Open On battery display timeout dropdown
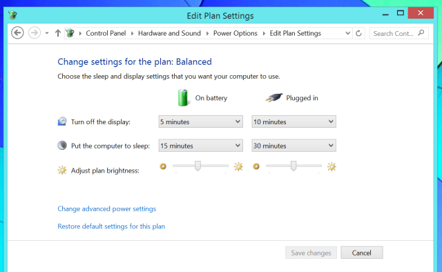442x272 pixels. tap(200, 122)
